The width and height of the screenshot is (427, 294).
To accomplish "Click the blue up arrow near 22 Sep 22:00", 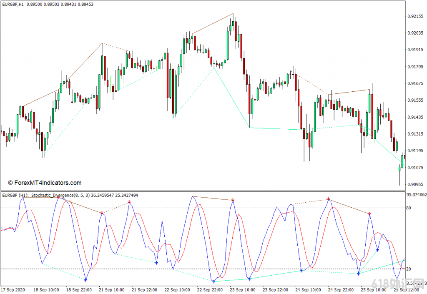I will [214, 281].
